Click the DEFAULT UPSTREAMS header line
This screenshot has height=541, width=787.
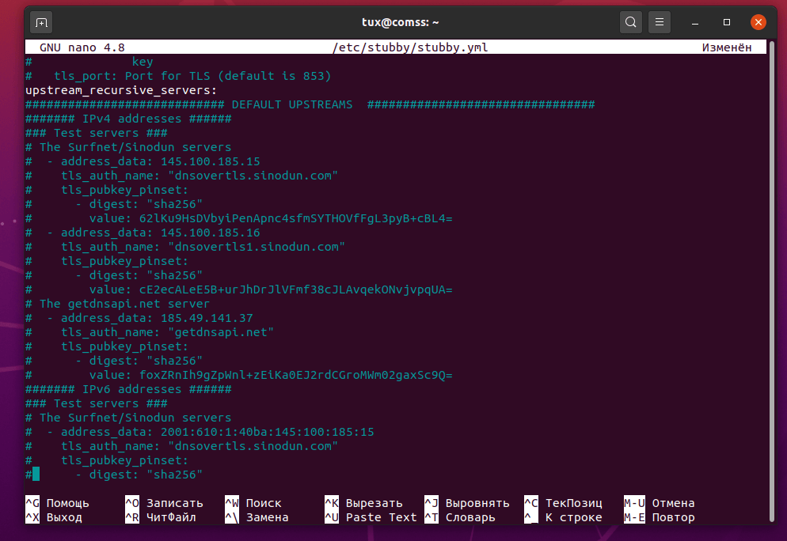point(310,104)
